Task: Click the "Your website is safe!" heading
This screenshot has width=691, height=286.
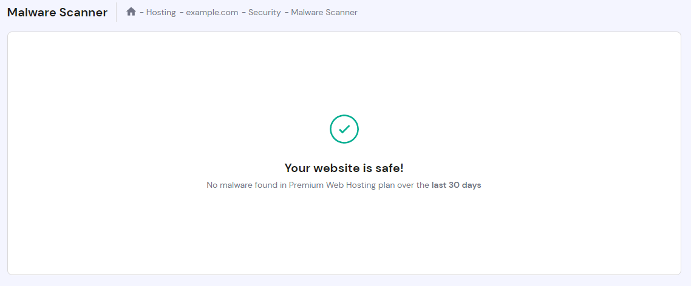Action: (x=344, y=168)
